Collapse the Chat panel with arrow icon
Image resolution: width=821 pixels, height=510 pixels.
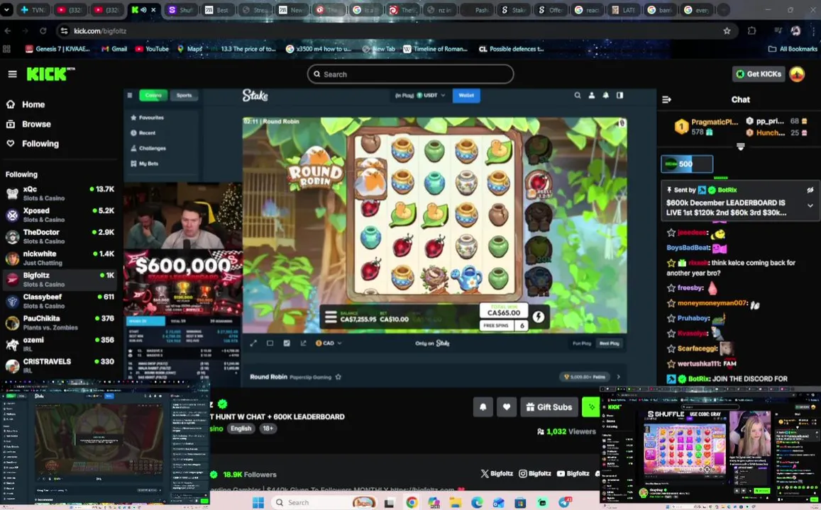click(x=666, y=99)
